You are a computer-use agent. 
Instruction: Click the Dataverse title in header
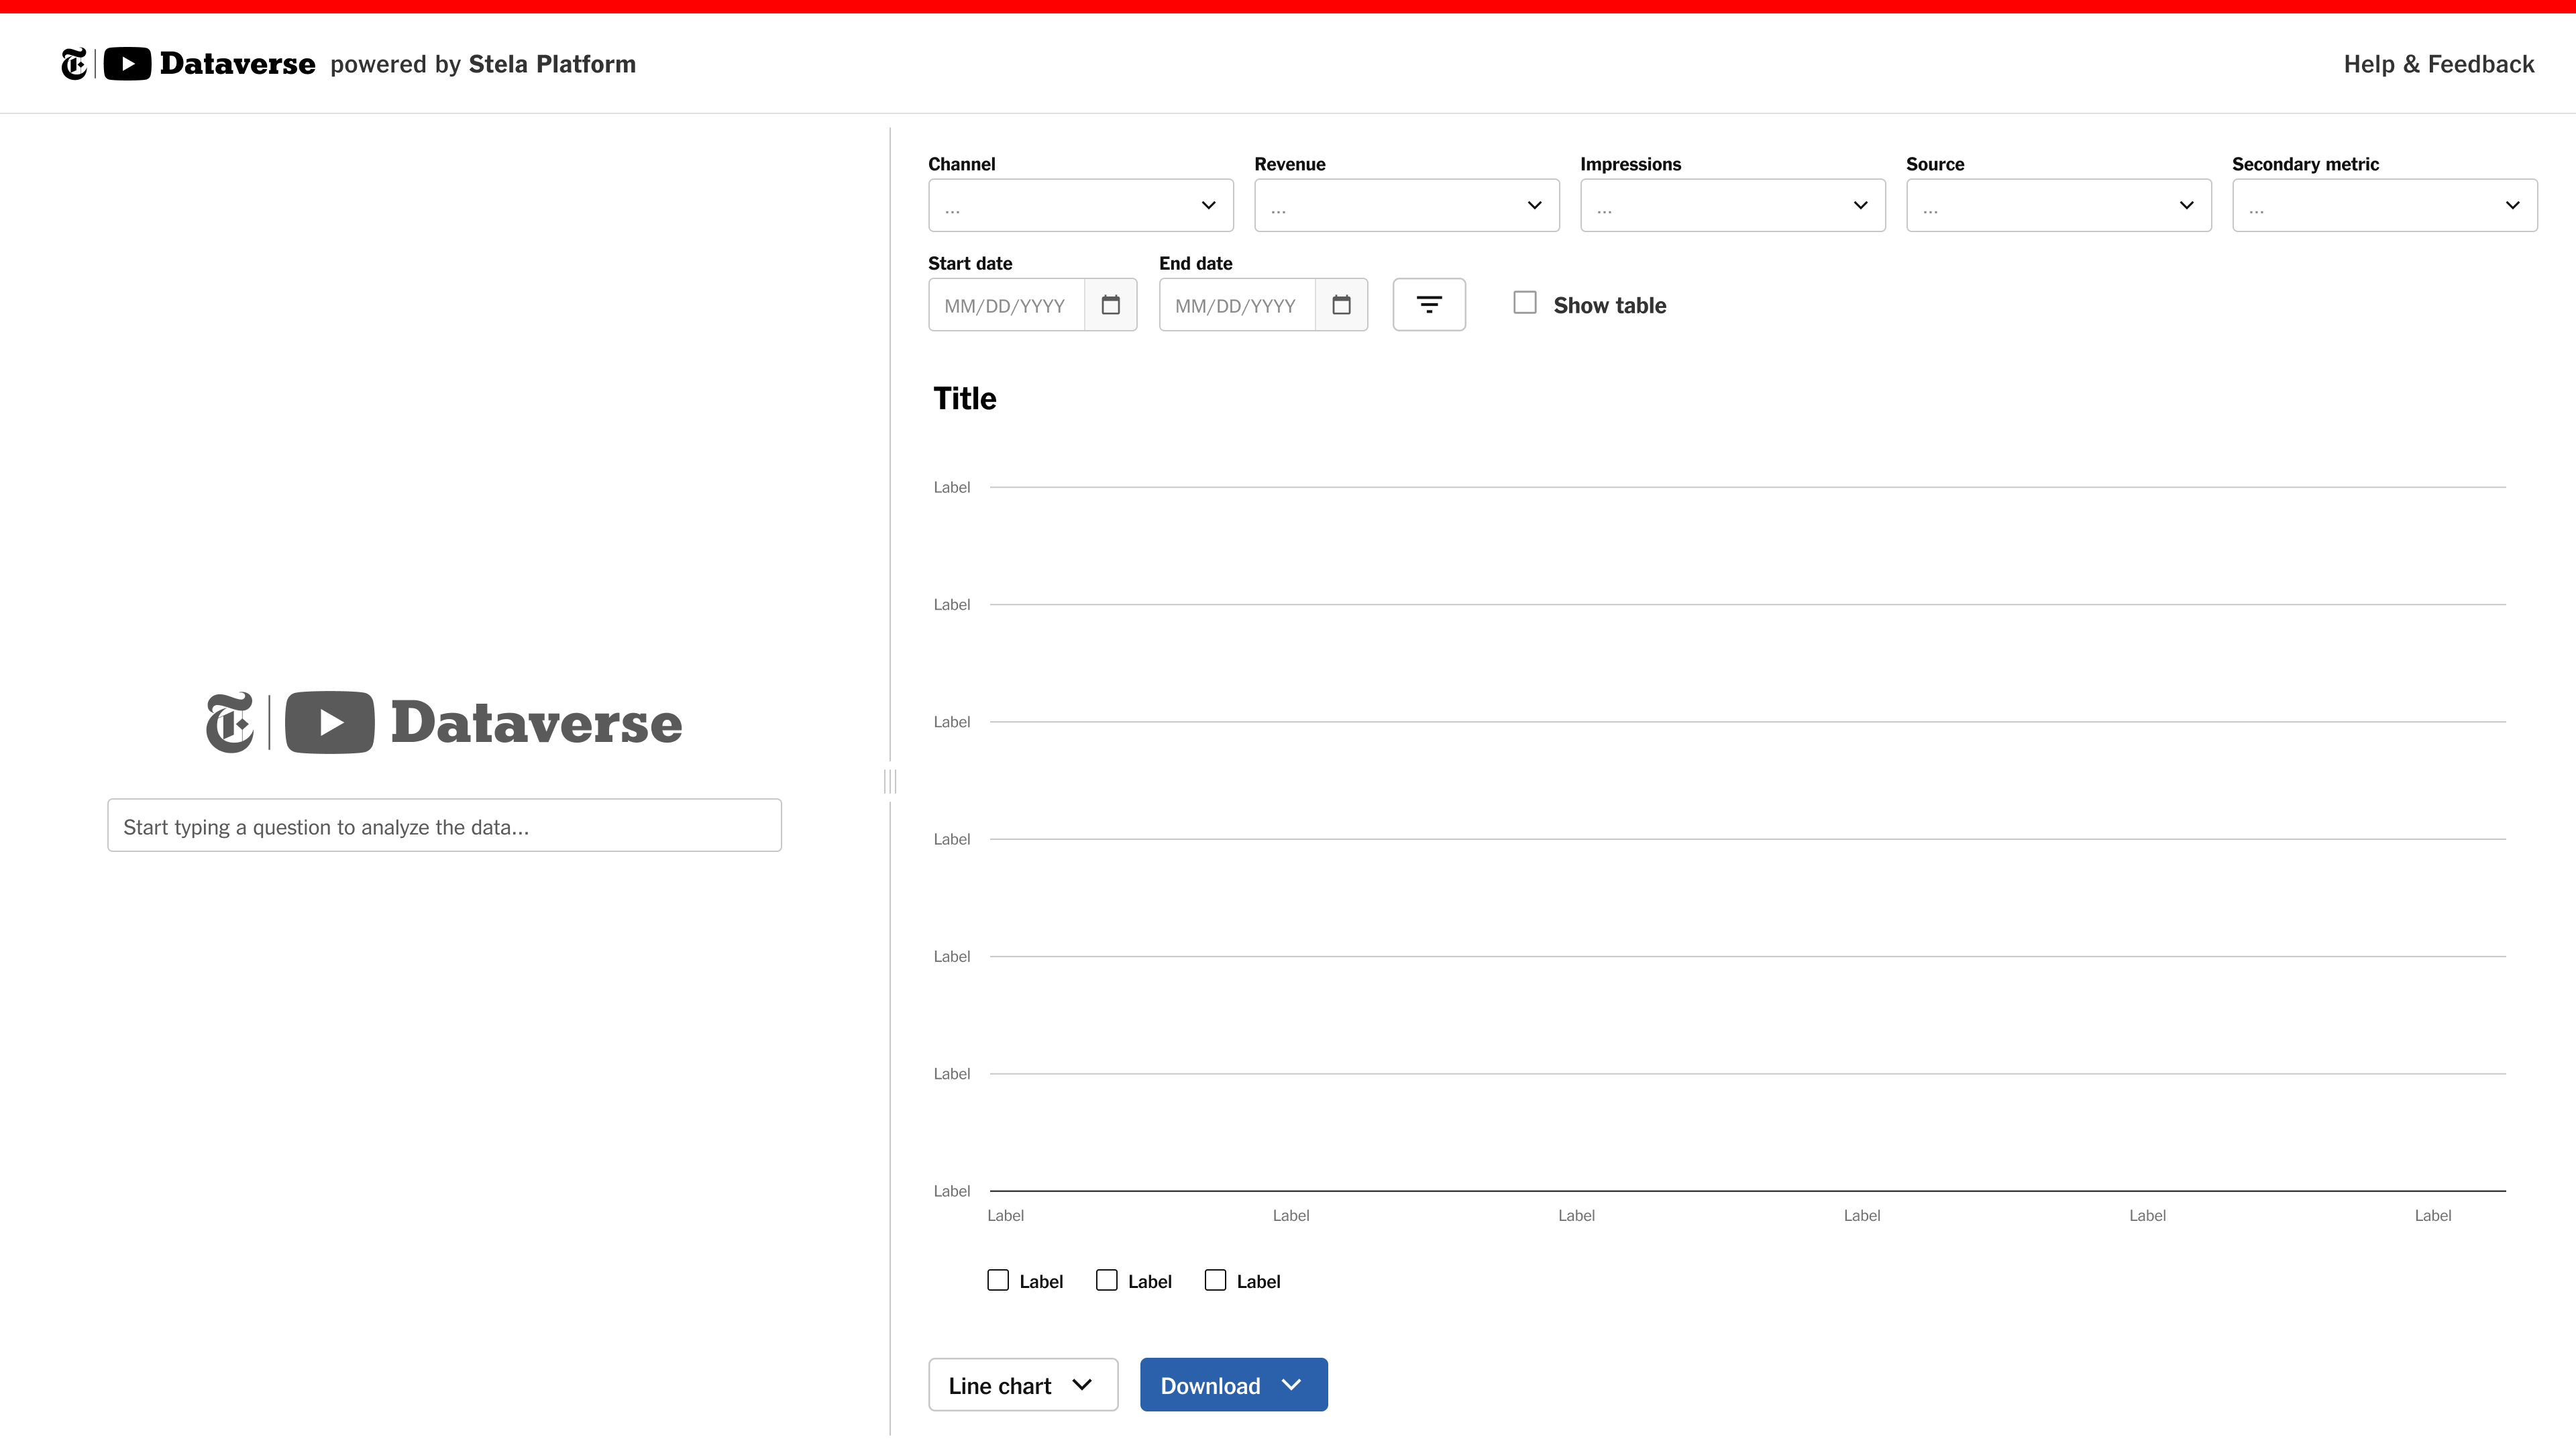click(237, 64)
